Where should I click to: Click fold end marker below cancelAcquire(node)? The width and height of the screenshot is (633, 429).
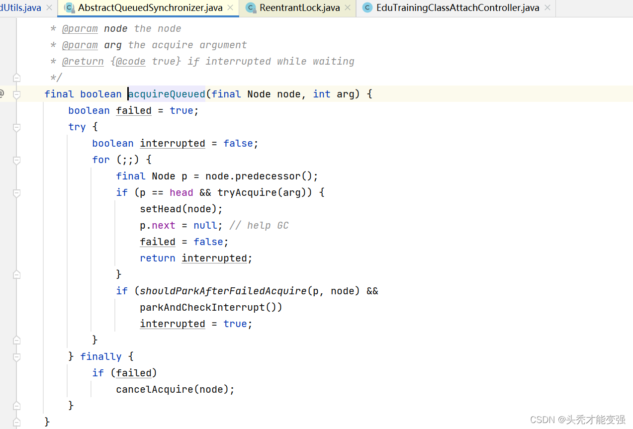pyautogui.click(x=16, y=406)
